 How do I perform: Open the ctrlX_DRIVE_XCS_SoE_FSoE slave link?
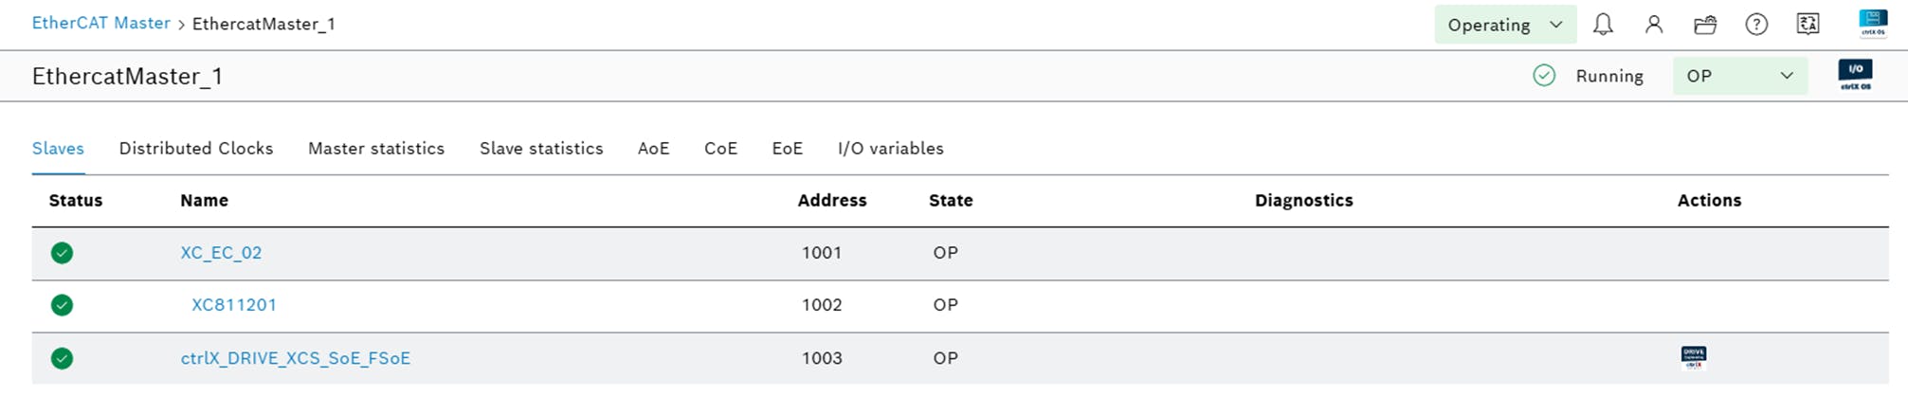295,358
